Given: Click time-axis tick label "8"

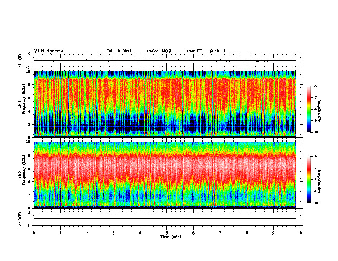Looking at the screenshot, I should point(247,233).
